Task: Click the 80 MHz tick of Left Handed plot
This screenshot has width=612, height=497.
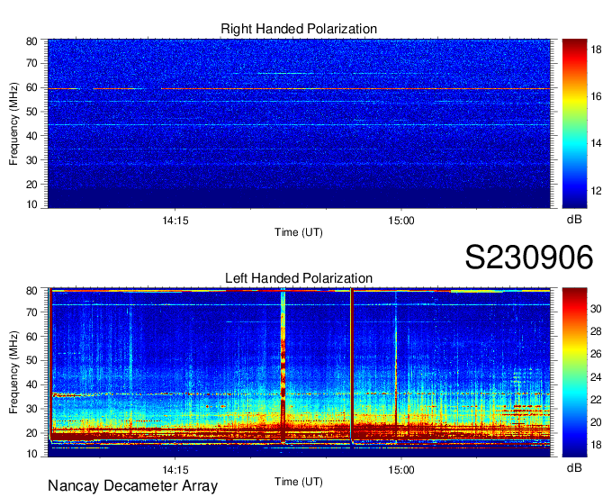Action: (x=31, y=291)
